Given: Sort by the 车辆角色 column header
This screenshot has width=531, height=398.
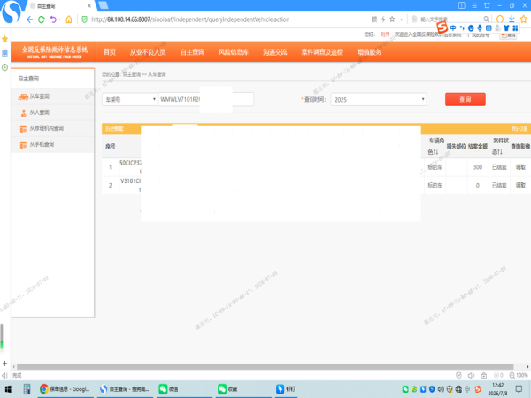Looking at the screenshot, I should 435,146.
